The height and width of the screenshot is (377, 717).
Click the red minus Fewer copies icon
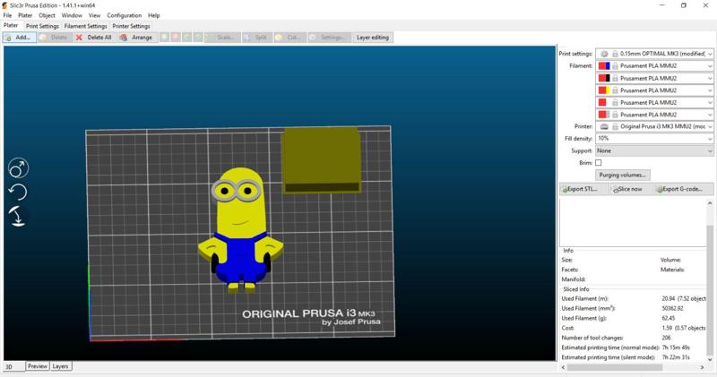coord(176,38)
